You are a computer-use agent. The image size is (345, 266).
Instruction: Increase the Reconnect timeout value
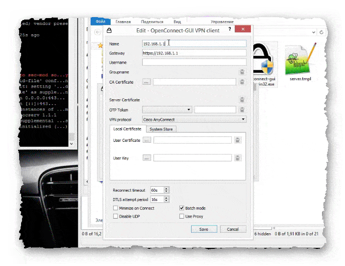point(166,189)
